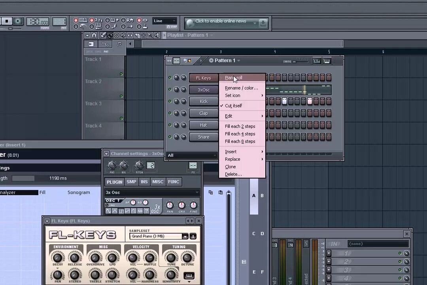Select the playlist Slice tool
The height and width of the screenshot is (285, 427).
(x=137, y=35)
